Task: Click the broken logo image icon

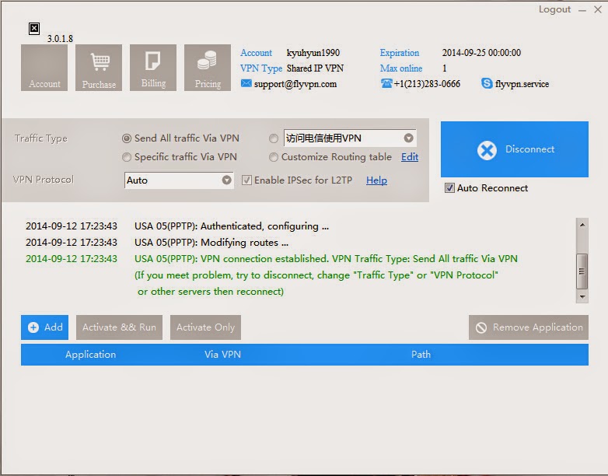Action: point(34,28)
